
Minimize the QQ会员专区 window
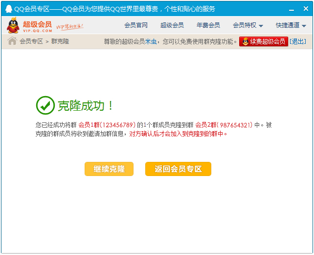(x=292, y=9)
